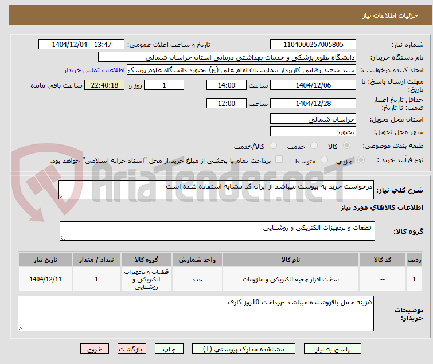433x364 pixels.
Task: Select the کالا/خدمت radio button
Action: click(x=273, y=146)
